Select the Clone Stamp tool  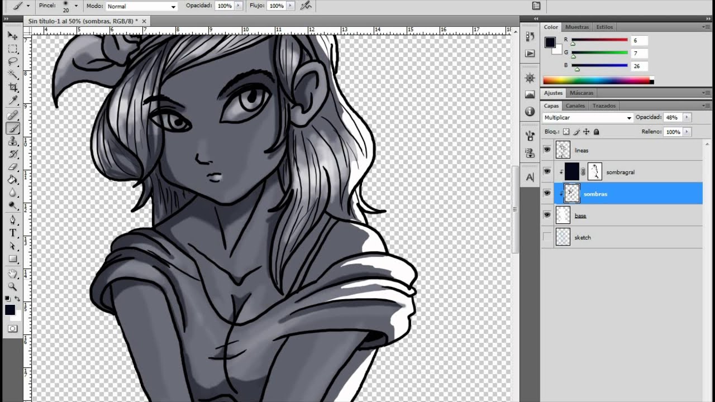[x=12, y=141]
